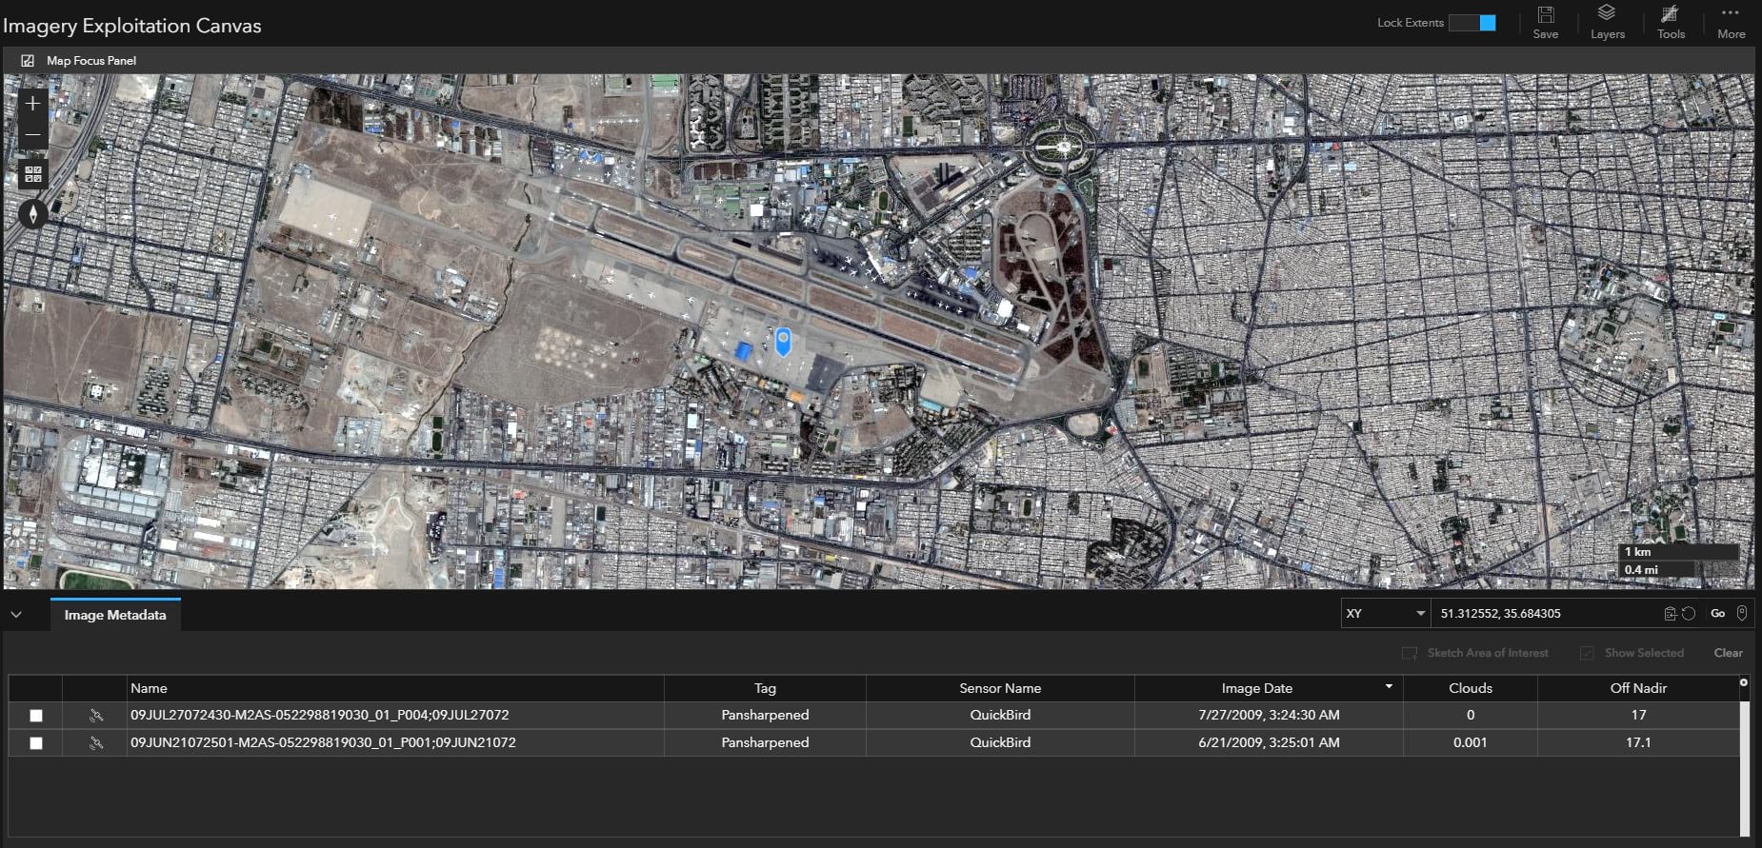Paste coordinates from clipboard icon
Viewport: 1762px width, 848px height.
[x=1670, y=614]
